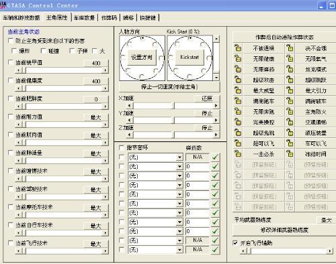Click the lock icon beside 不被通缉
Screen dimensions: 336x264
[238, 48]
